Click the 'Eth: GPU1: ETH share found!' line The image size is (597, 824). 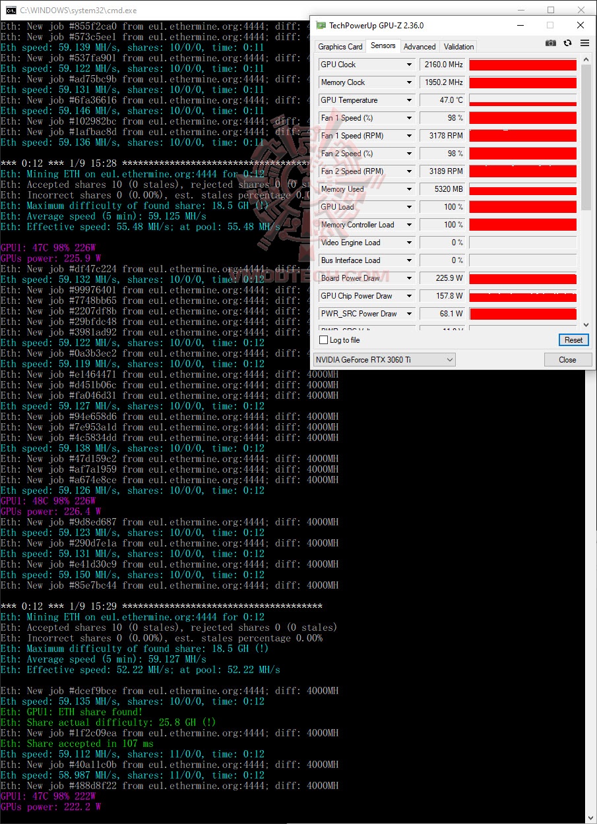click(x=71, y=712)
